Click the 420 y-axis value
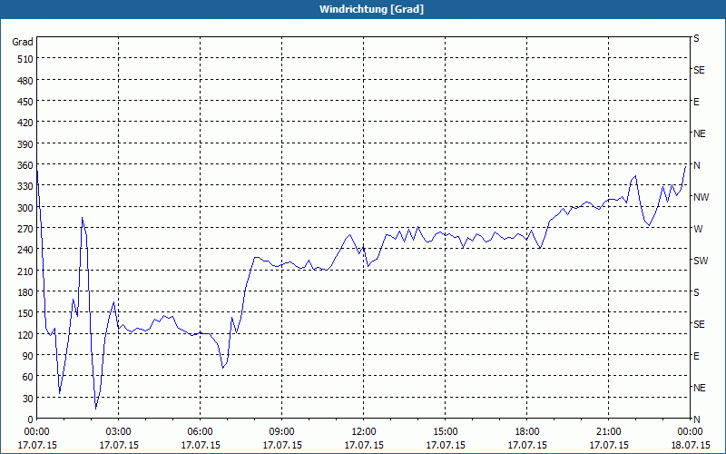Screen dimensions: 726x454 coord(25,123)
